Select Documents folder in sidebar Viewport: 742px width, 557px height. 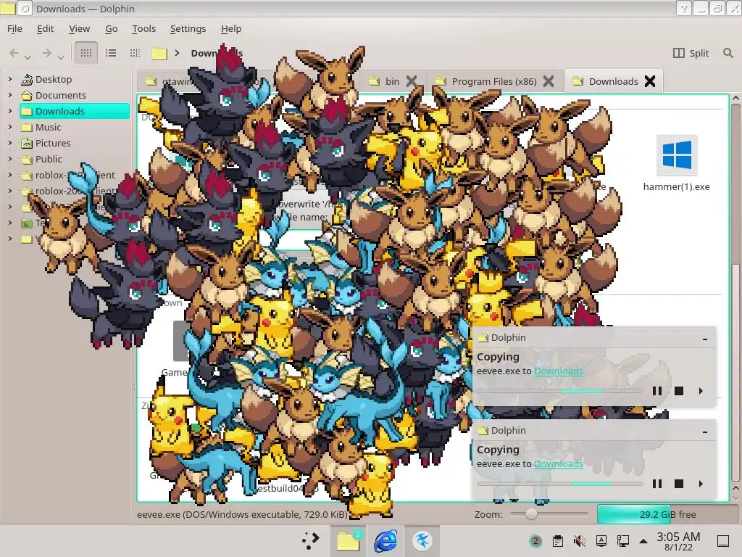(x=54, y=95)
